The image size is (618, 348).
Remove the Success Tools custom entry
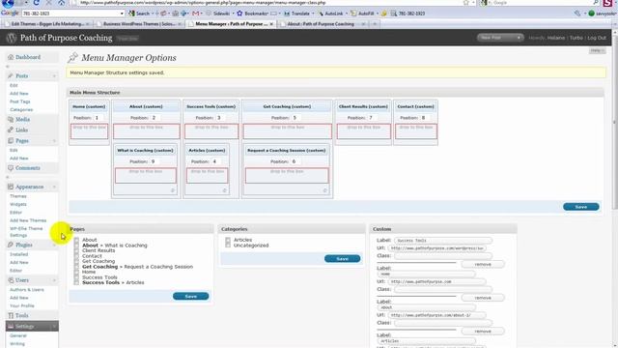click(x=483, y=264)
